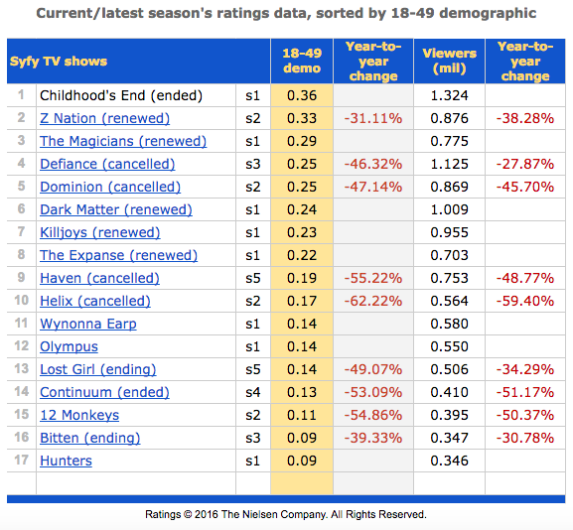Image resolution: width=573 pixels, height=530 pixels.
Task: Click the demo value 0.33 for Z Nation
Action: (302, 118)
